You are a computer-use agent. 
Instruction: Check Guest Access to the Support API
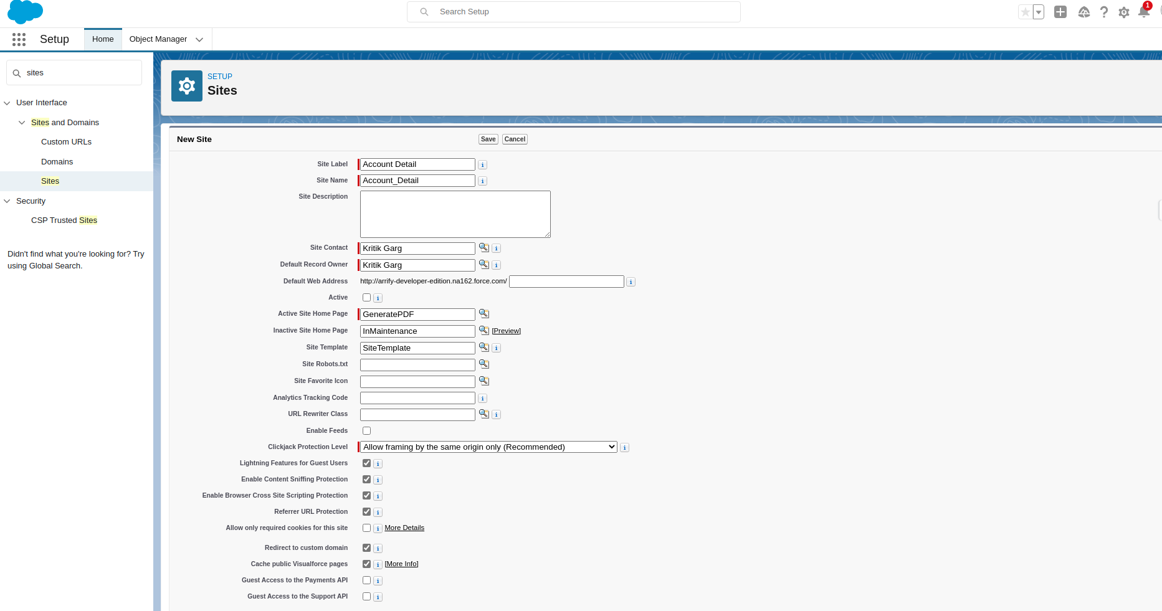tap(367, 597)
